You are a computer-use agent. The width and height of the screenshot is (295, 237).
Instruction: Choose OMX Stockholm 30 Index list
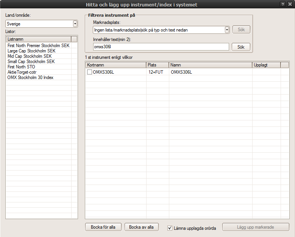click(x=30, y=77)
